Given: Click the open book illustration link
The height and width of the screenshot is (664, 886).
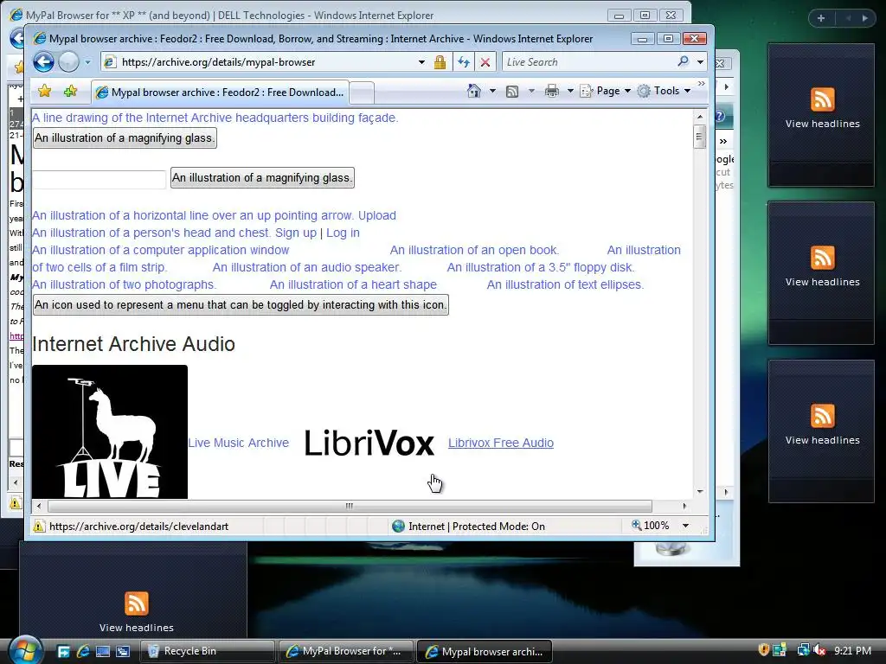Looking at the screenshot, I should (474, 250).
